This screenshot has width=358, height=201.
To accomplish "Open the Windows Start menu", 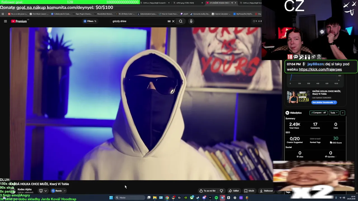I will [111, 198].
